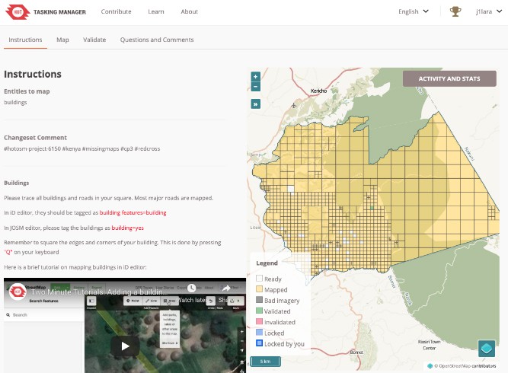Open the English language dropdown
Image resolution: width=508 pixels, height=373 pixels.
click(x=414, y=11)
